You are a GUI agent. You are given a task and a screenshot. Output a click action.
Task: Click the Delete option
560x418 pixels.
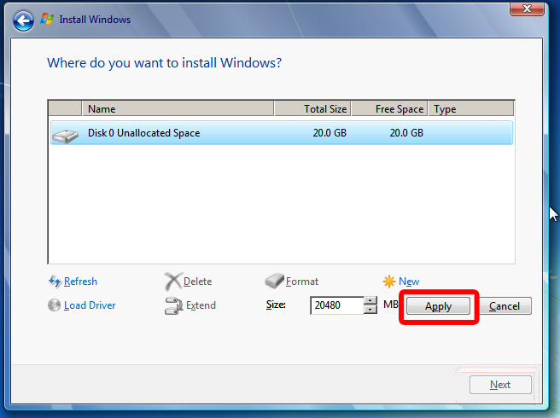[197, 282]
